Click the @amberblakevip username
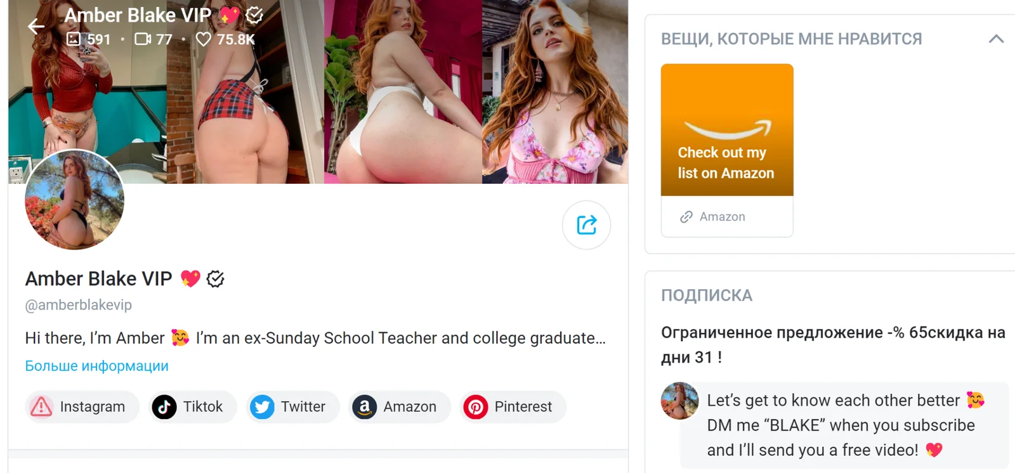Image resolution: width=1015 pixels, height=473 pixels. (x=78, y=305)
